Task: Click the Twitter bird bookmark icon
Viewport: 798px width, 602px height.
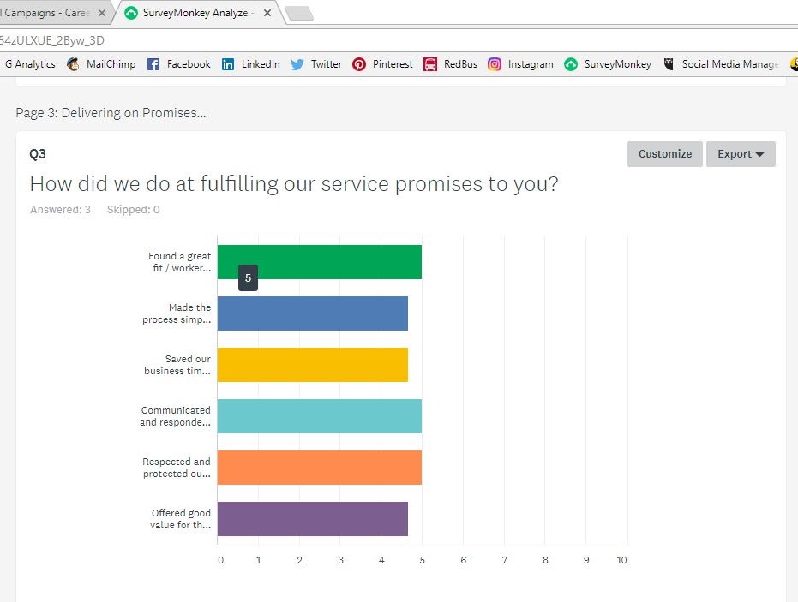Action: pyautogui.click(x=297, y=64)
